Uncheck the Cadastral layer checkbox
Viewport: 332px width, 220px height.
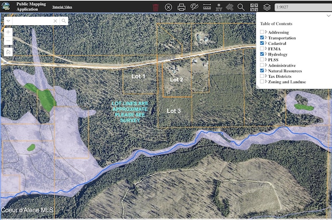(x=262, y=43)
